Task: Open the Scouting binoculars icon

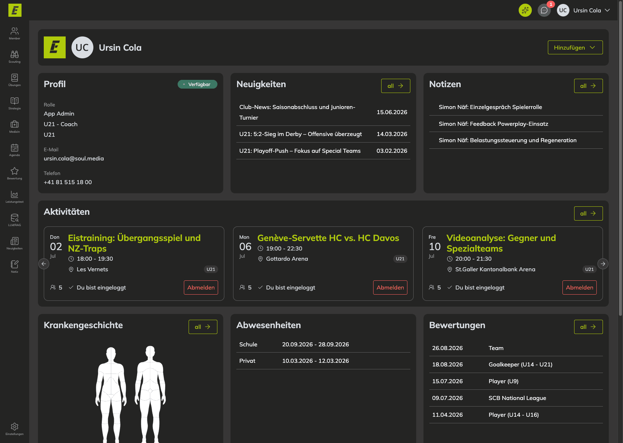Action: (15, 57)
